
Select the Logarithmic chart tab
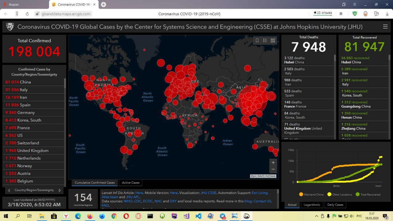pos(312,205)
